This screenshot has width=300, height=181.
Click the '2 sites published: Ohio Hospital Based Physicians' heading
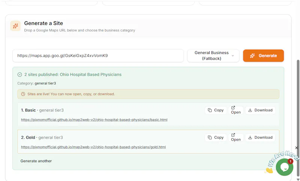[73, 75]
